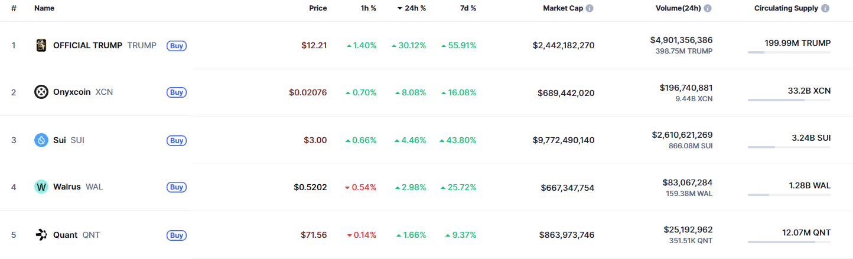Open the Walrus WAL coin page link

[x=67, y=187]
